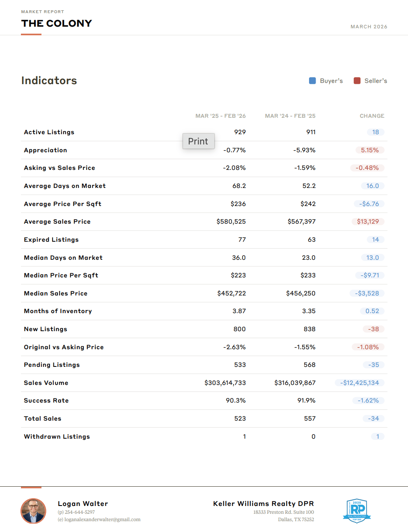
Task: Click the CHANGE column header
Action: tap(372, 116)
